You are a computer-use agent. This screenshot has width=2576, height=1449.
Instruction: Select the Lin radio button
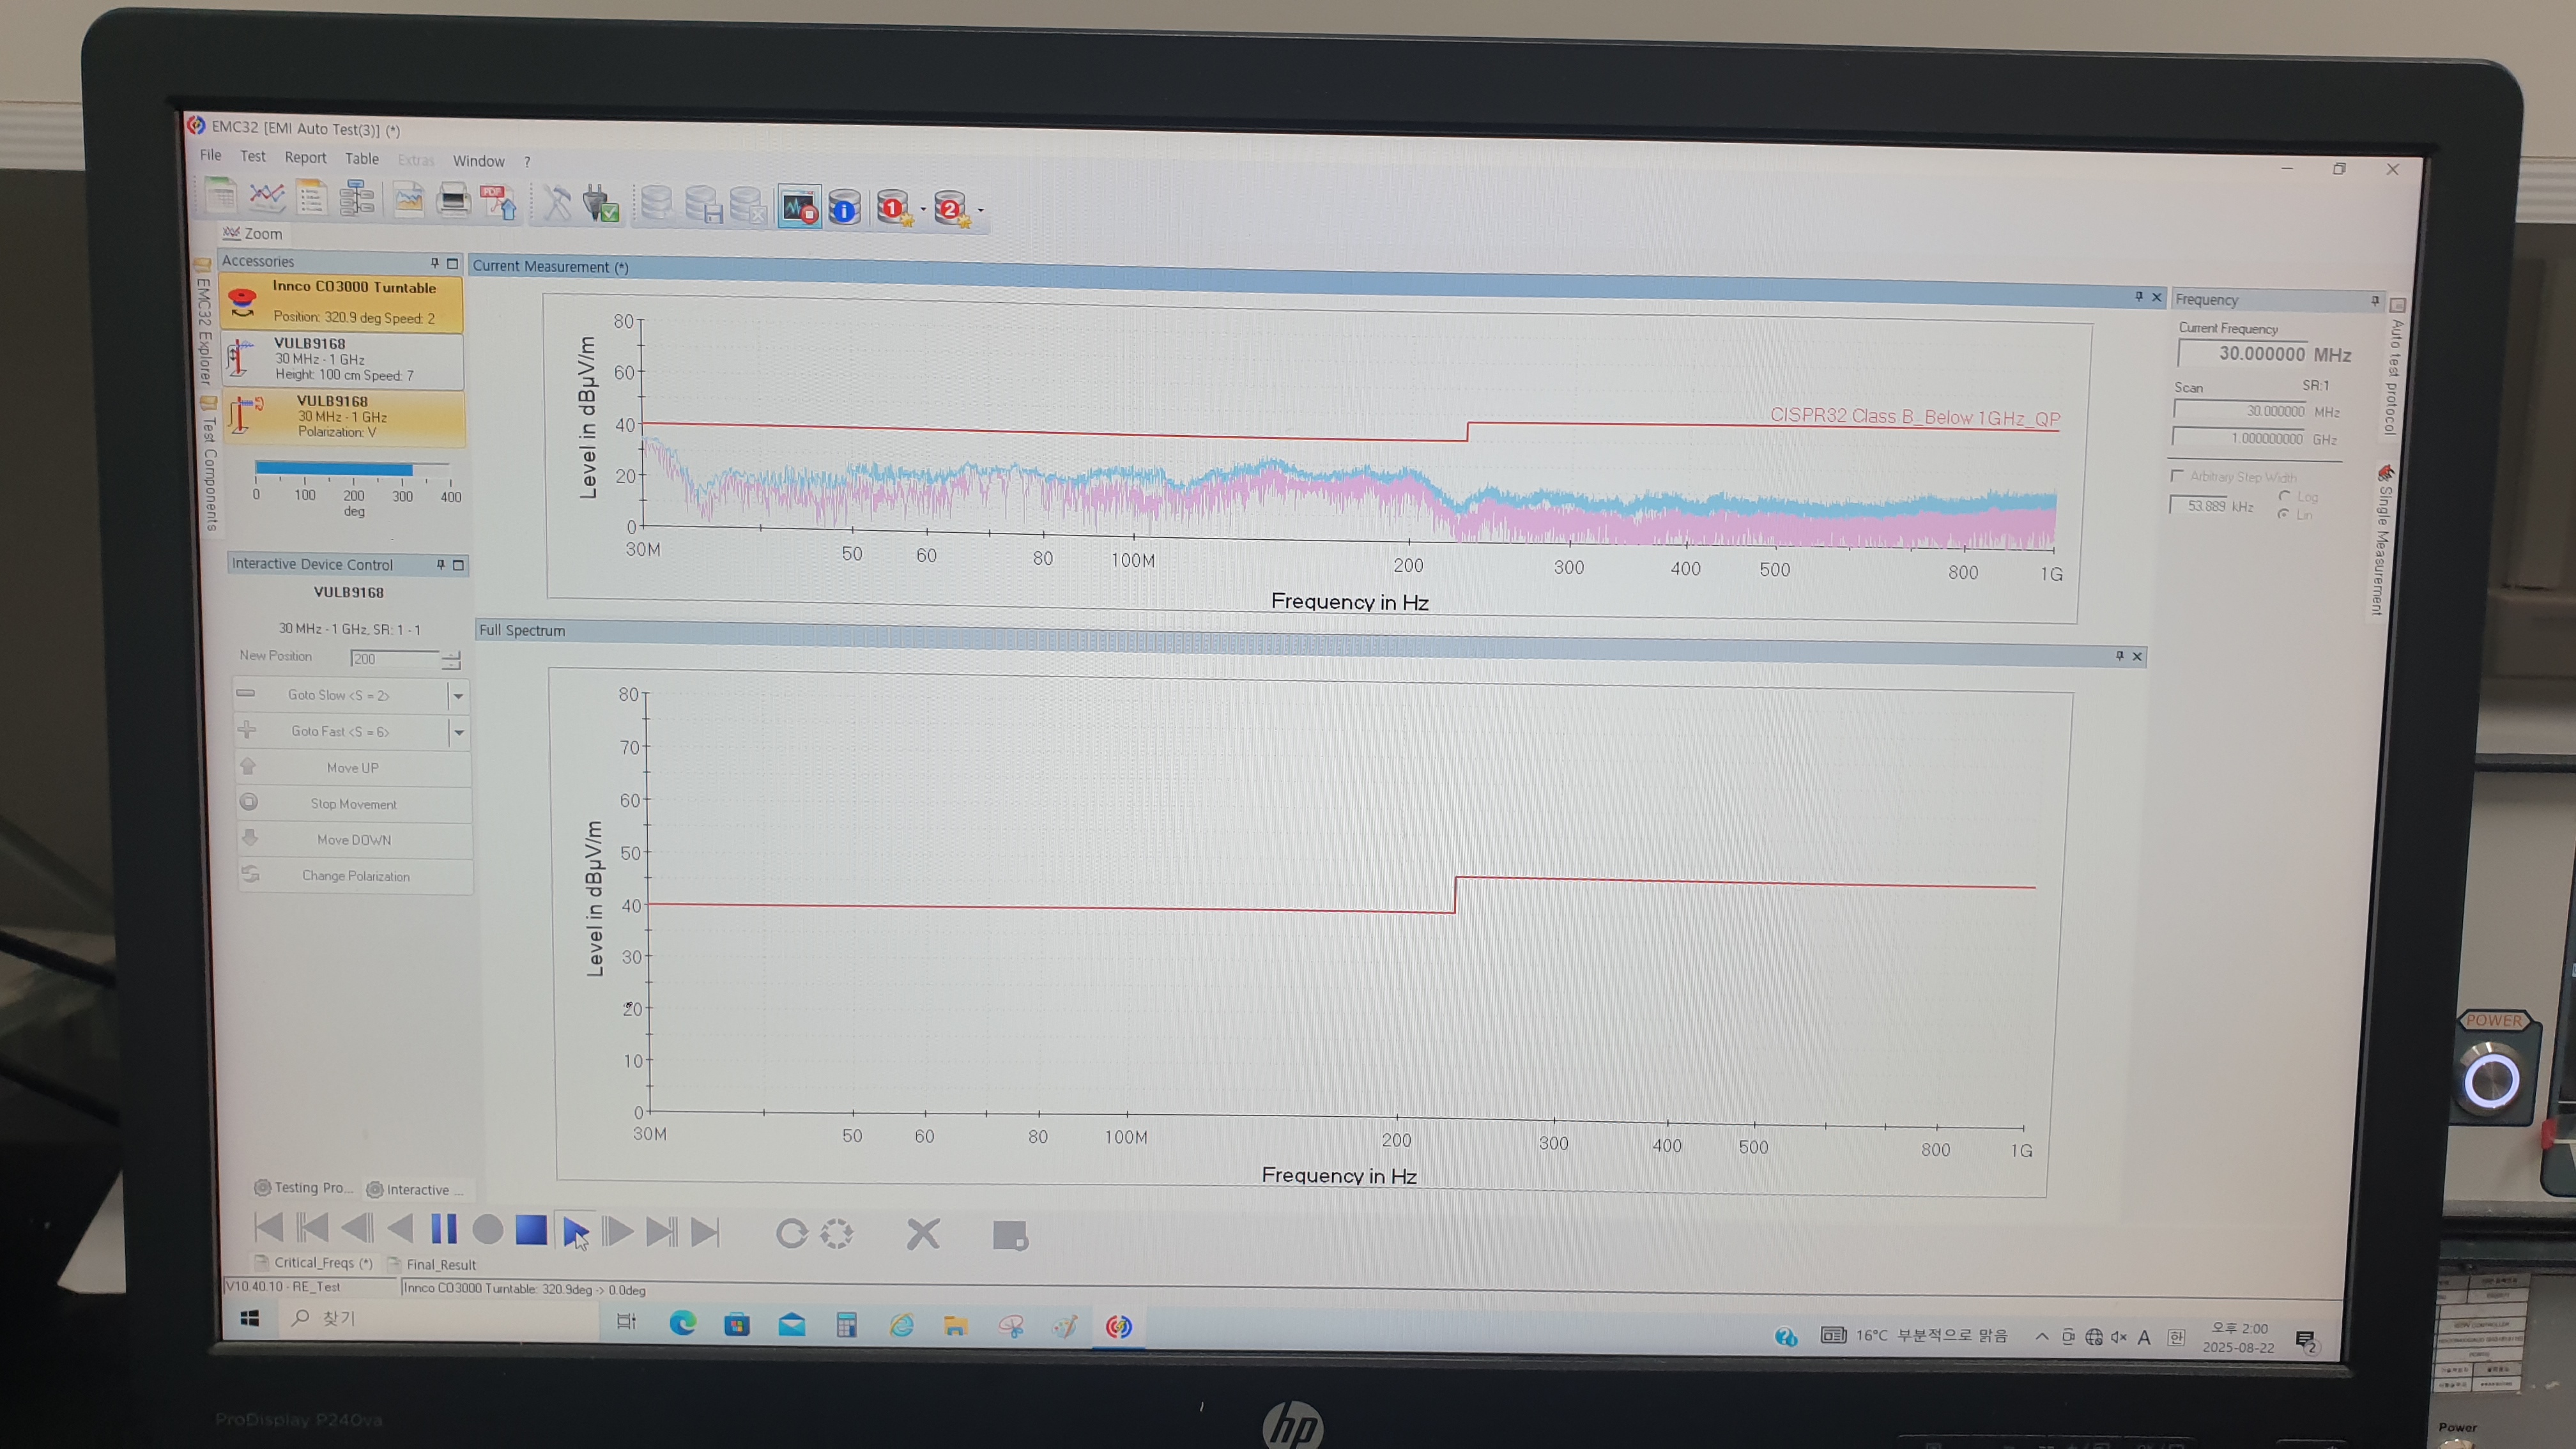click(2283, 514)
